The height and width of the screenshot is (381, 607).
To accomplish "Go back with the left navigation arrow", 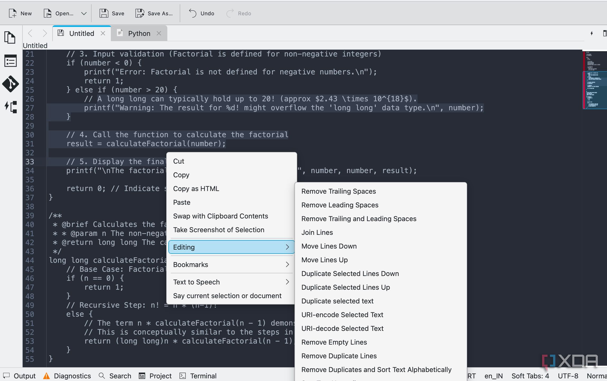I will tap(30, 34).
